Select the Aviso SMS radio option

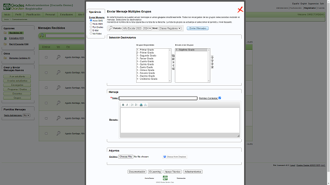point(91,21)
